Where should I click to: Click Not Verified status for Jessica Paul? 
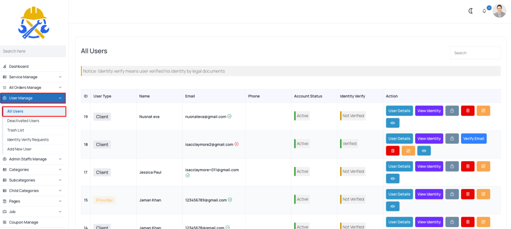pyautogui.click(x=353, y=171)
